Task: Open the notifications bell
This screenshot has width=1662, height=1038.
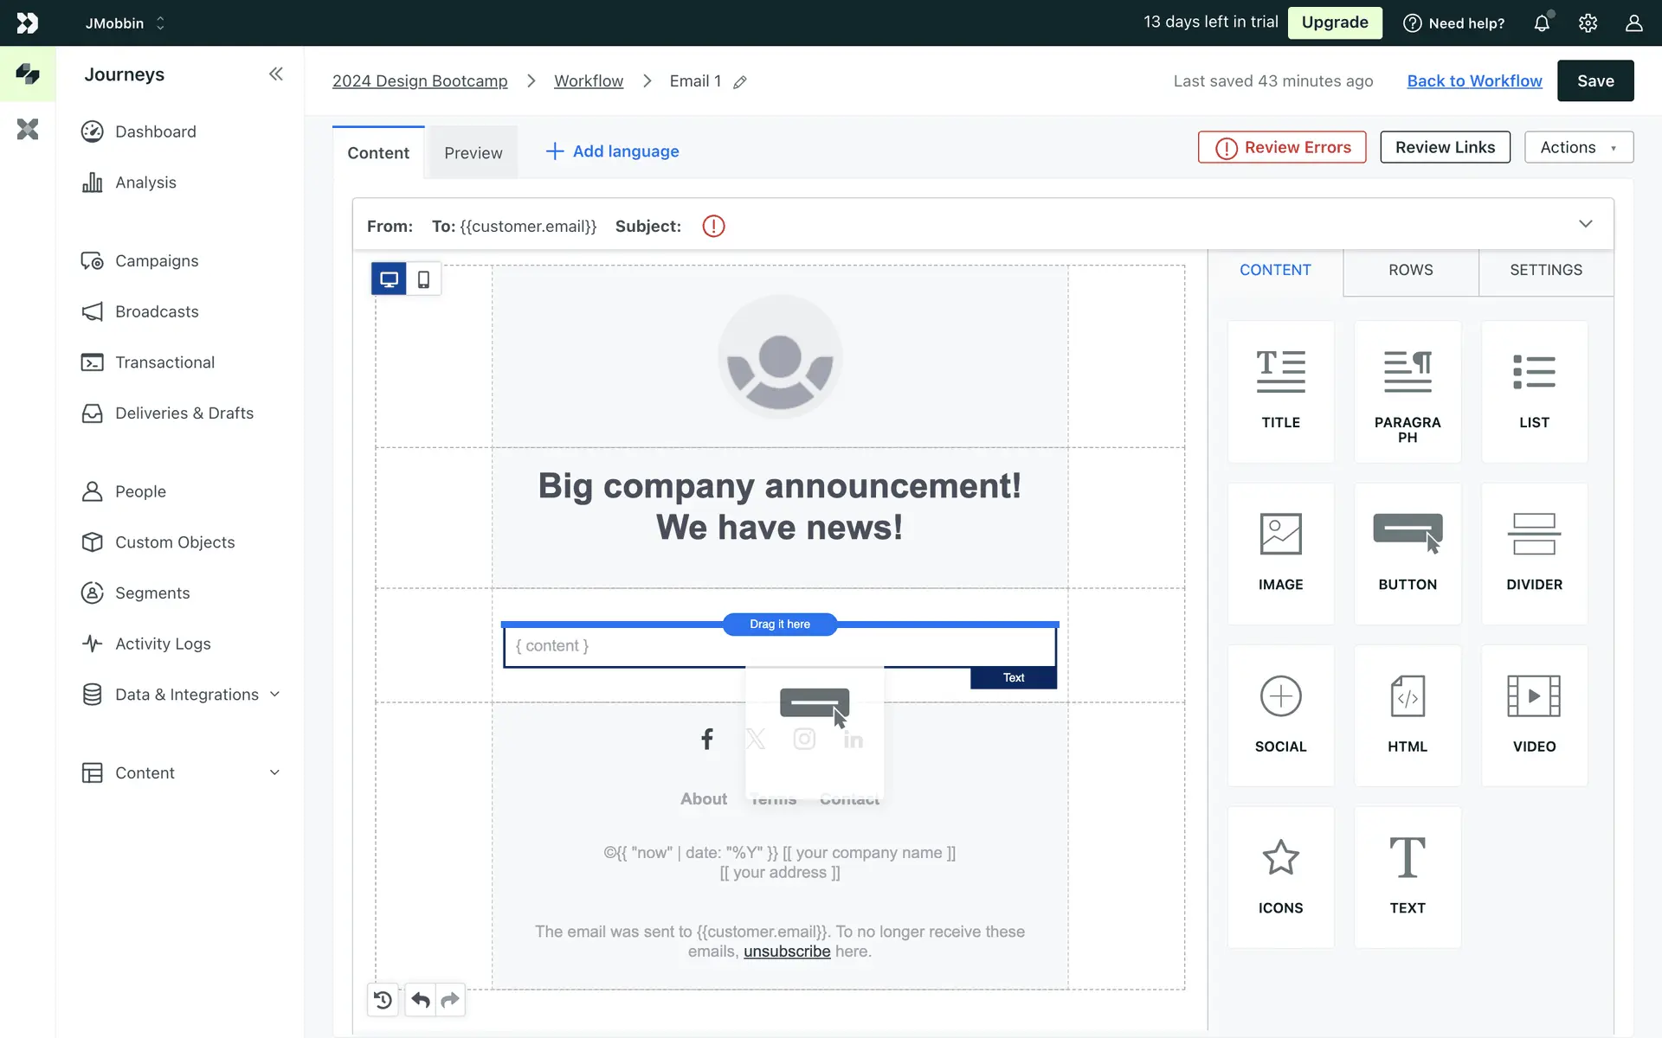Action: coord(1542,23)
